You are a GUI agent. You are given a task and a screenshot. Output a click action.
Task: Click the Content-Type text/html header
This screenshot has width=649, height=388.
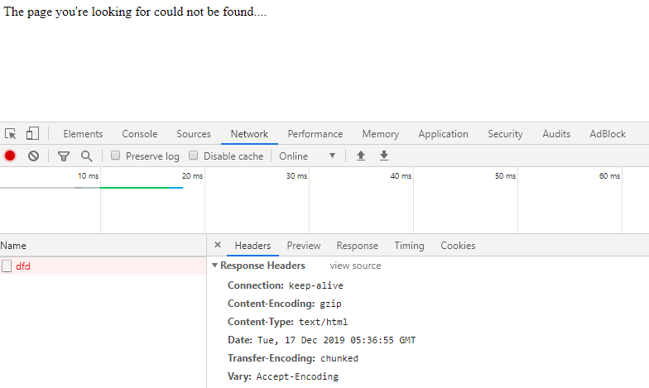point(288,322)
